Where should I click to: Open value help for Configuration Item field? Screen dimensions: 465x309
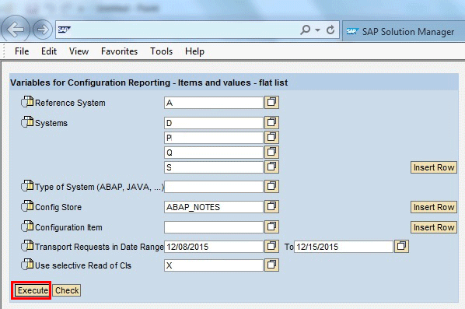click(x=271, y=226)
